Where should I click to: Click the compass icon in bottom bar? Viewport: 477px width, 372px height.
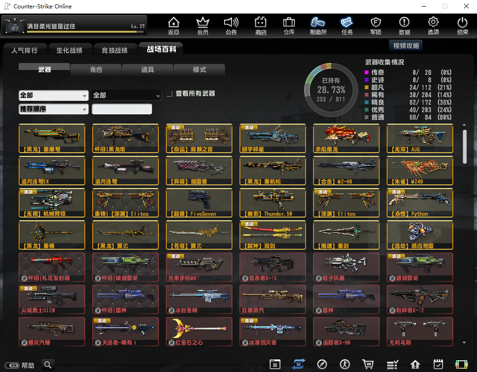click(x=322, y=365)
